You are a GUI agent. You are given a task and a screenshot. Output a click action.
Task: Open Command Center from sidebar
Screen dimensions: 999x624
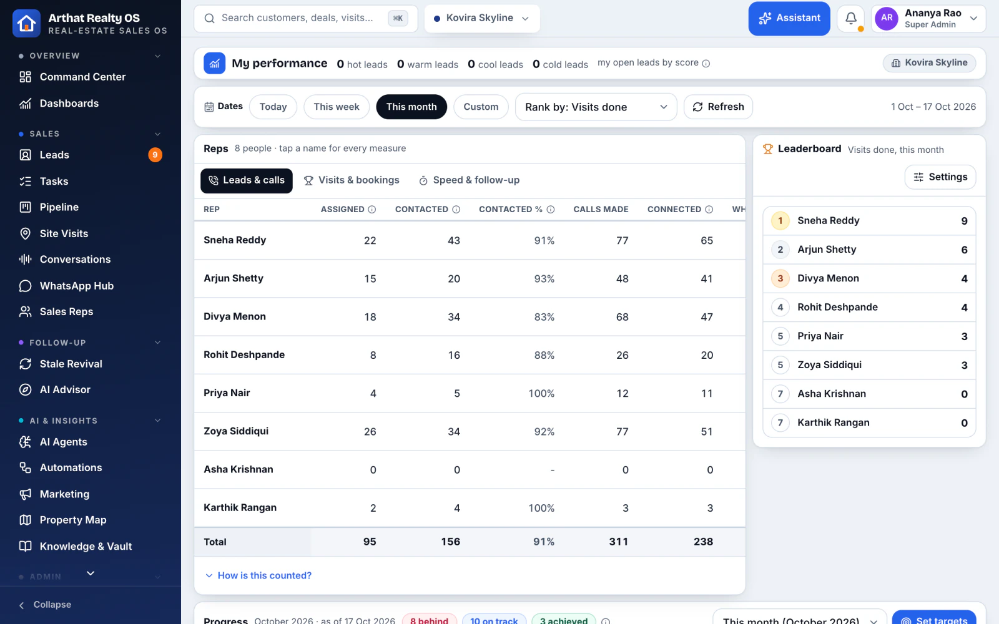[91, 77]
